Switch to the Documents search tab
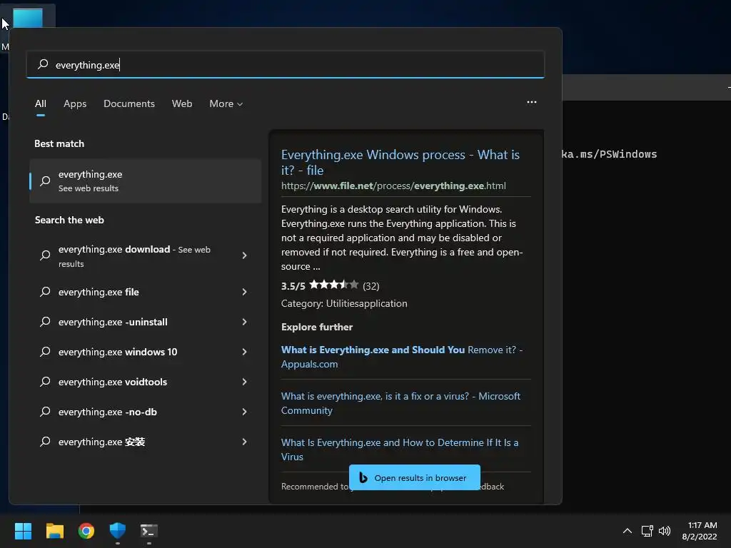 [129, 103]
